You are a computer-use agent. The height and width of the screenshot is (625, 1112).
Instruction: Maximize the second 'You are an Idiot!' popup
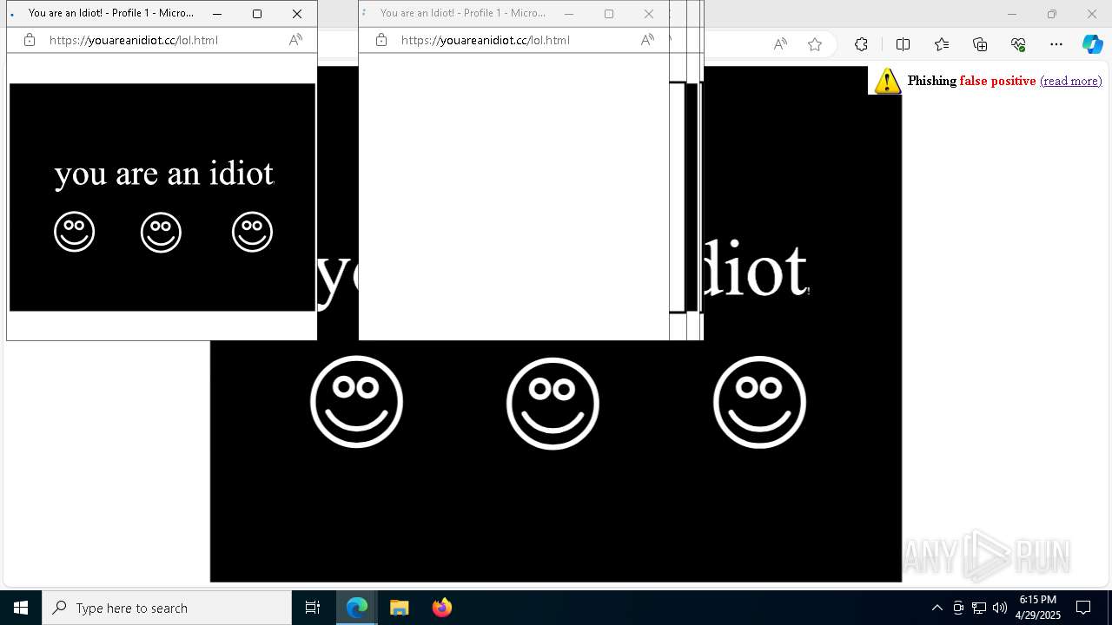pyautogui.click(x=609, y=14)
